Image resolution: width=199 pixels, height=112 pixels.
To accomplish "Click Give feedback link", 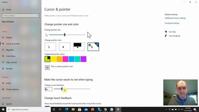I will click(x=174, y=36).
